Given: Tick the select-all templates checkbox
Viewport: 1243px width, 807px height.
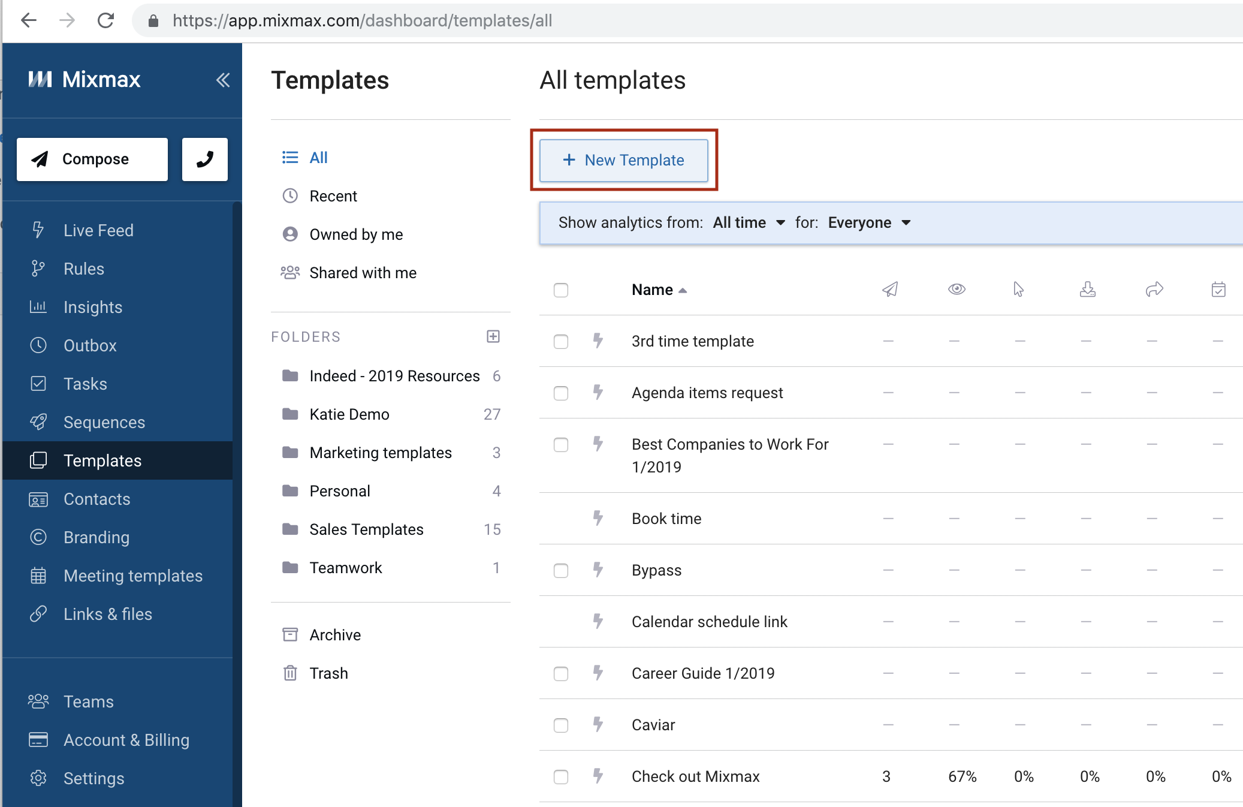Looking at the screenshot, I should (x=561, y=290).
